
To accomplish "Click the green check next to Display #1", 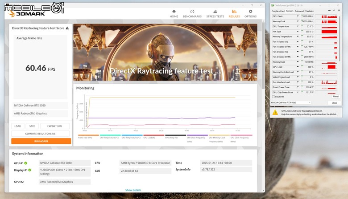I will (x=29, y=170).
